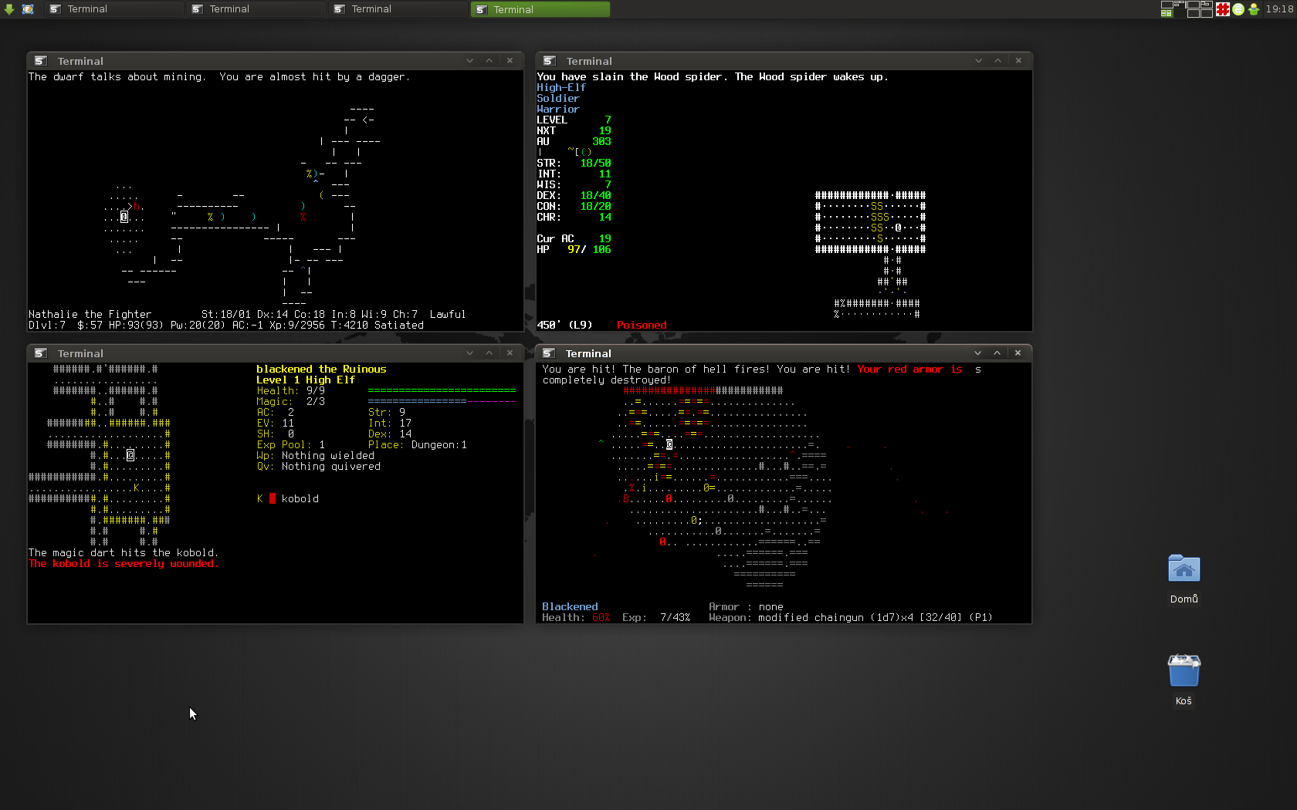Image resolution: width=1297 pixels, height=810 pixels.
Task: Click 'Nathalie the Fighter' status line
Action: [x=90, y=315]
